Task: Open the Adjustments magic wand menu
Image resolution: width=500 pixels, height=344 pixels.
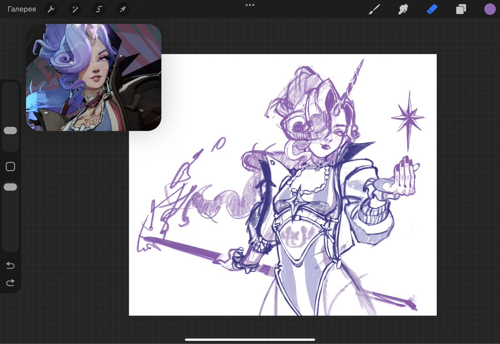Action: [75, 9]
